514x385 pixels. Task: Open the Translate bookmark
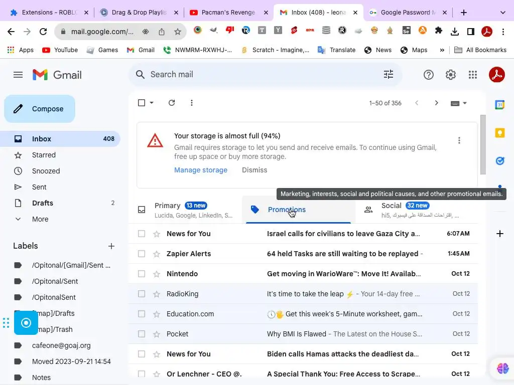pos(337,50)
